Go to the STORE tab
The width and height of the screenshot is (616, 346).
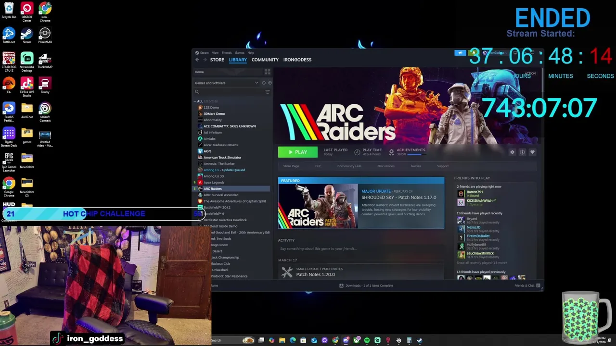pos(217,60)
